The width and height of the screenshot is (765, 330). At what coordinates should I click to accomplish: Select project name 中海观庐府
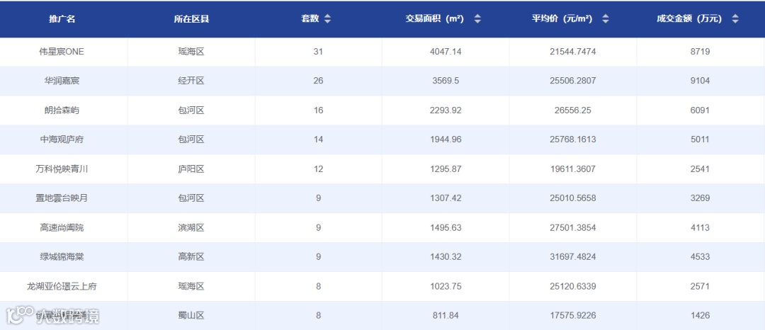[62, 140]
